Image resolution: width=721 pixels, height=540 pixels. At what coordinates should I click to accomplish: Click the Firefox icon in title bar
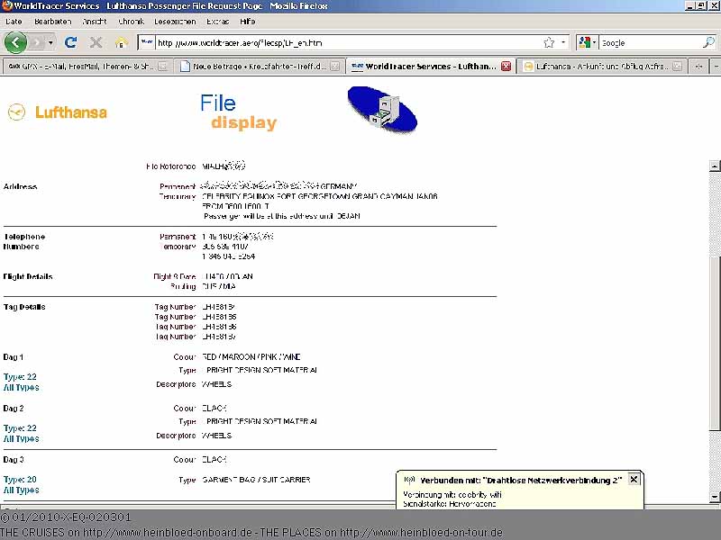[x=6, y=6]
